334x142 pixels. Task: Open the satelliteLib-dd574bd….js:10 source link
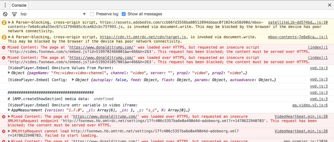pos(298,22)
